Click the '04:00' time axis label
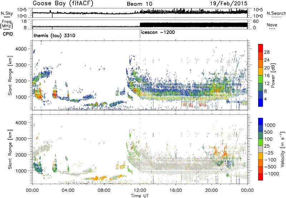Screen dimensions: 286x198 coord(68,190)
